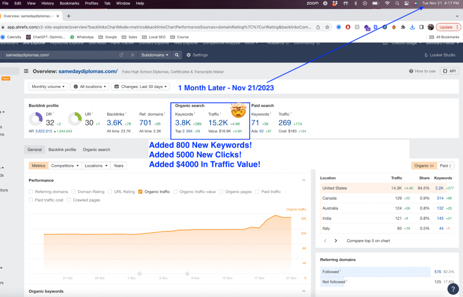Uncheck the Organic traffic checkbox
Screen dimensions: 463x297
[x=140, y=192]
